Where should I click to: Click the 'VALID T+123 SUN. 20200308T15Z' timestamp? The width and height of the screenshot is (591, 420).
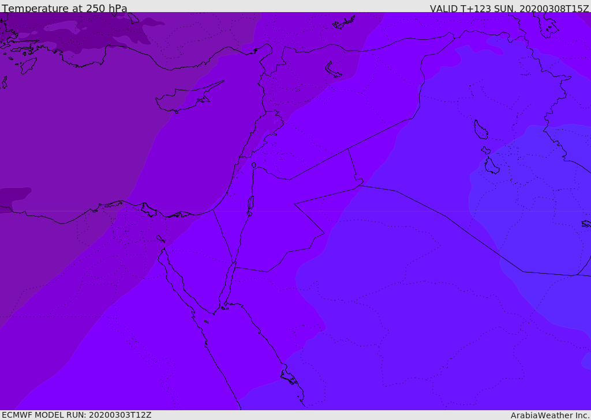pyautogui.click(x=509, y=8)
